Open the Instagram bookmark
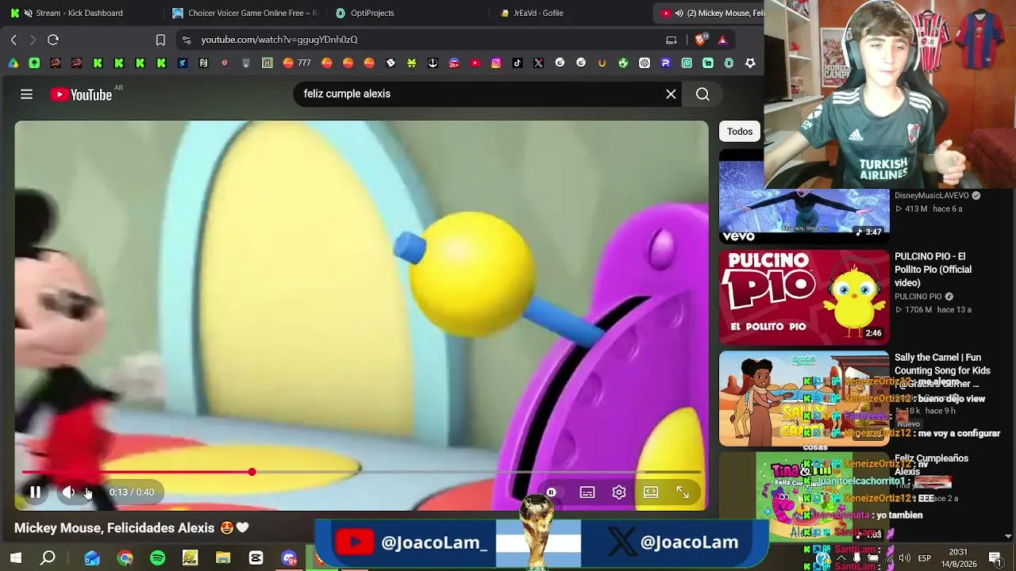Image resolution: width=1016 pixels, height=571 pixels. click(x=496, y=63)
